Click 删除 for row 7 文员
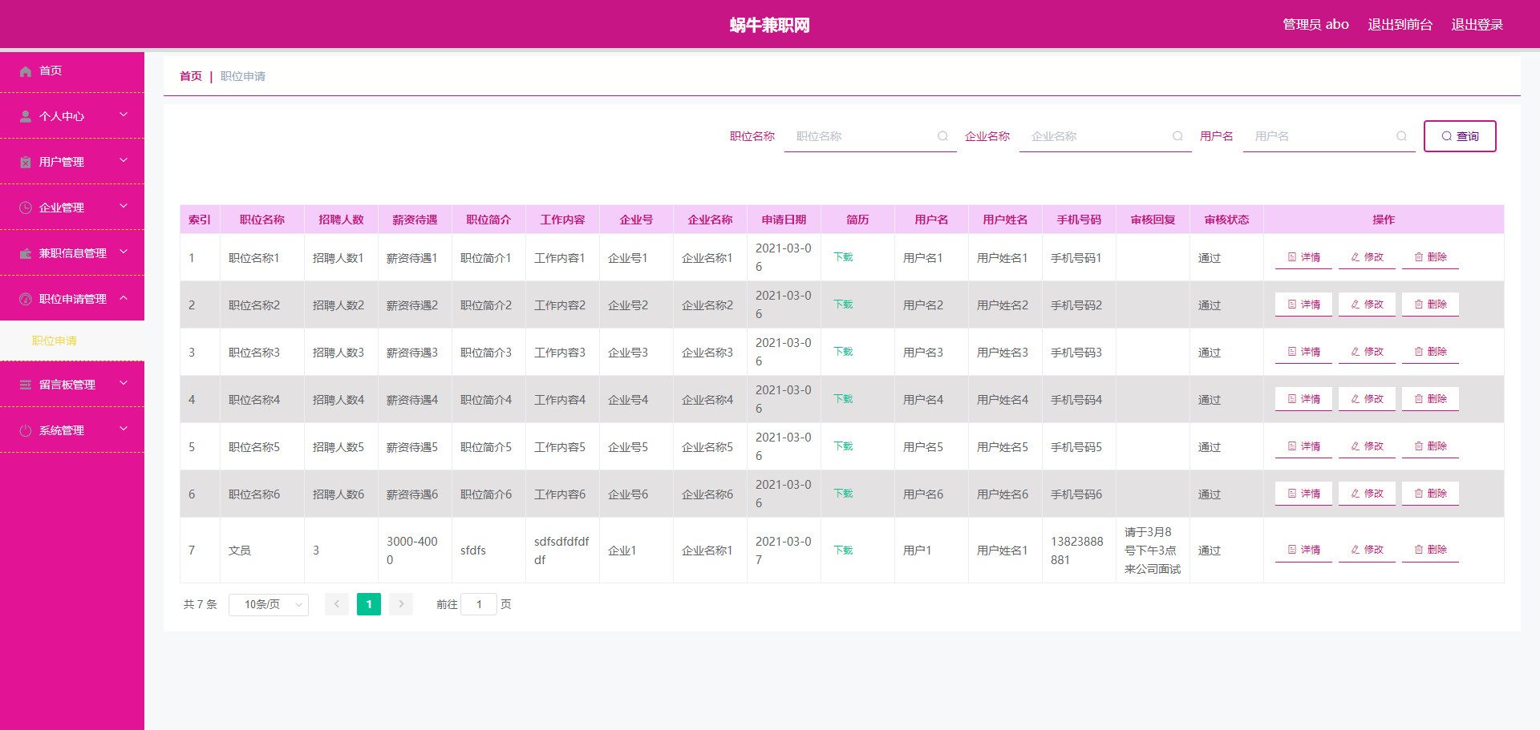The image size is (1540, 730). click(x=1430, y=550)
